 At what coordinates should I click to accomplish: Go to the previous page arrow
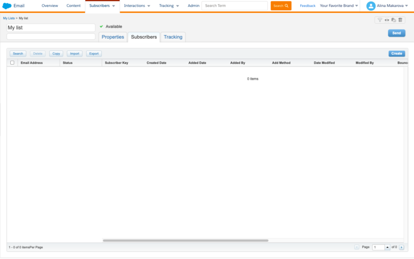[356, 247]
